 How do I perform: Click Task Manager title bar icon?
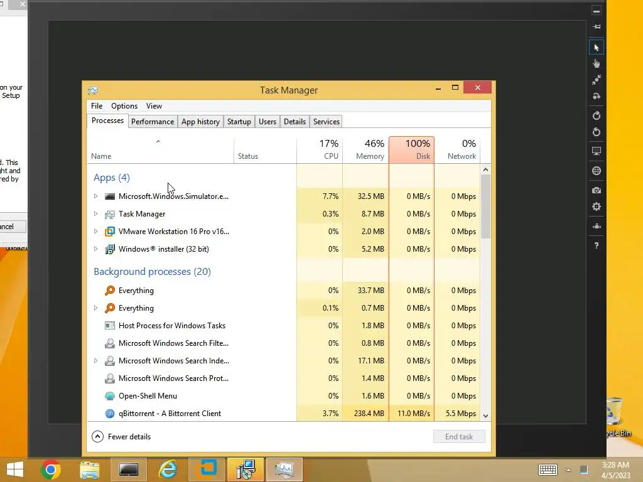pyautogui.click(x=93, y=90)
